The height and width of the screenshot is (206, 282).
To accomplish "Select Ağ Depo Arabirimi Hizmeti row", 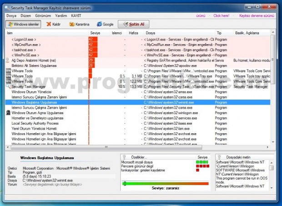I will (138, 60).
